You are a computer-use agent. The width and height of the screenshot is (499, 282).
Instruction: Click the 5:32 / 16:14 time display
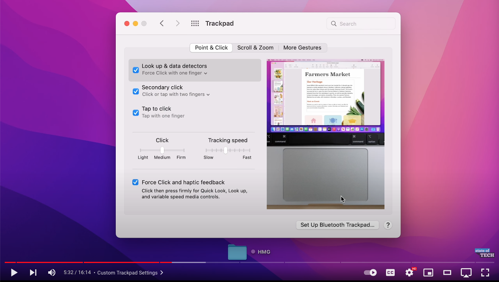pos(77,273)
